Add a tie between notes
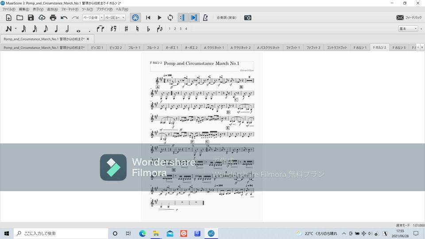Image resolution: width=425 pixels, height=239 pixels. (100, 28)
